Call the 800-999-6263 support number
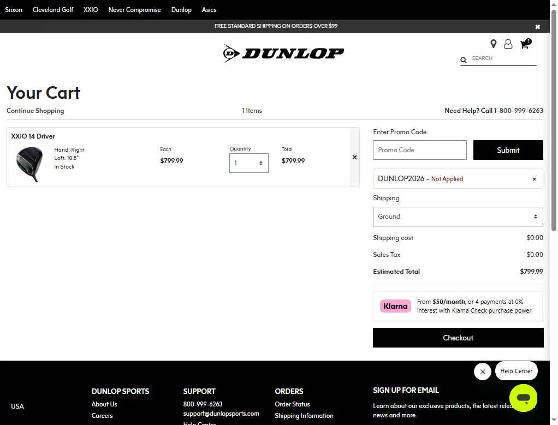The height and width of the screenshot is (425, 558). 203,404
